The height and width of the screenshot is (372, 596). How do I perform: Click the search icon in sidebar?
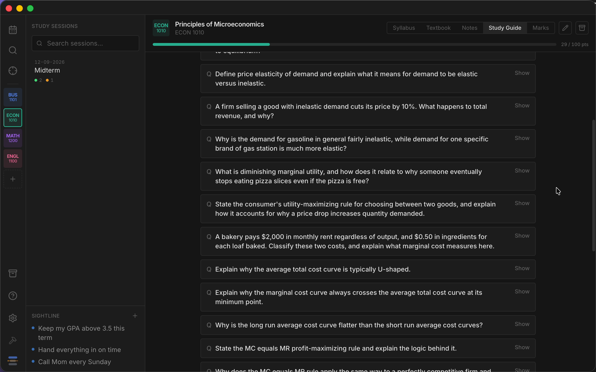tap(13, 50)
